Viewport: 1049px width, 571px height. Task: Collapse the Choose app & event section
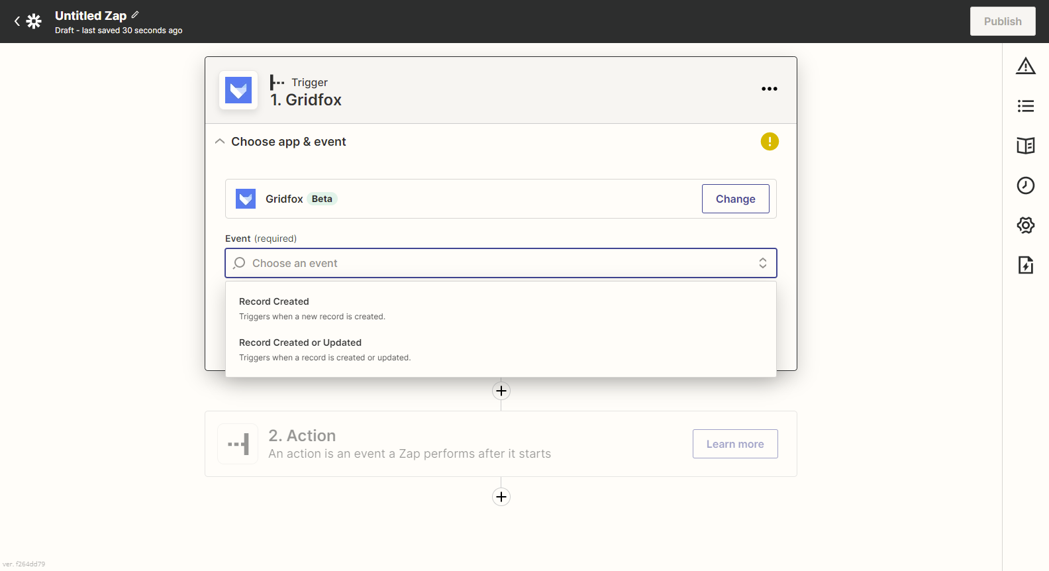coord(220,142)
